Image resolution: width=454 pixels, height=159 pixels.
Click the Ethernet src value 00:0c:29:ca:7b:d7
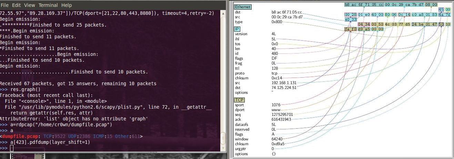coord(287,17)
